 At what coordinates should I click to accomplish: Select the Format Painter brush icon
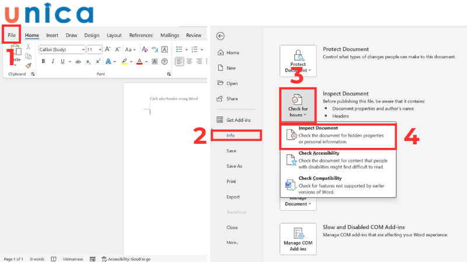pos(28,66)
